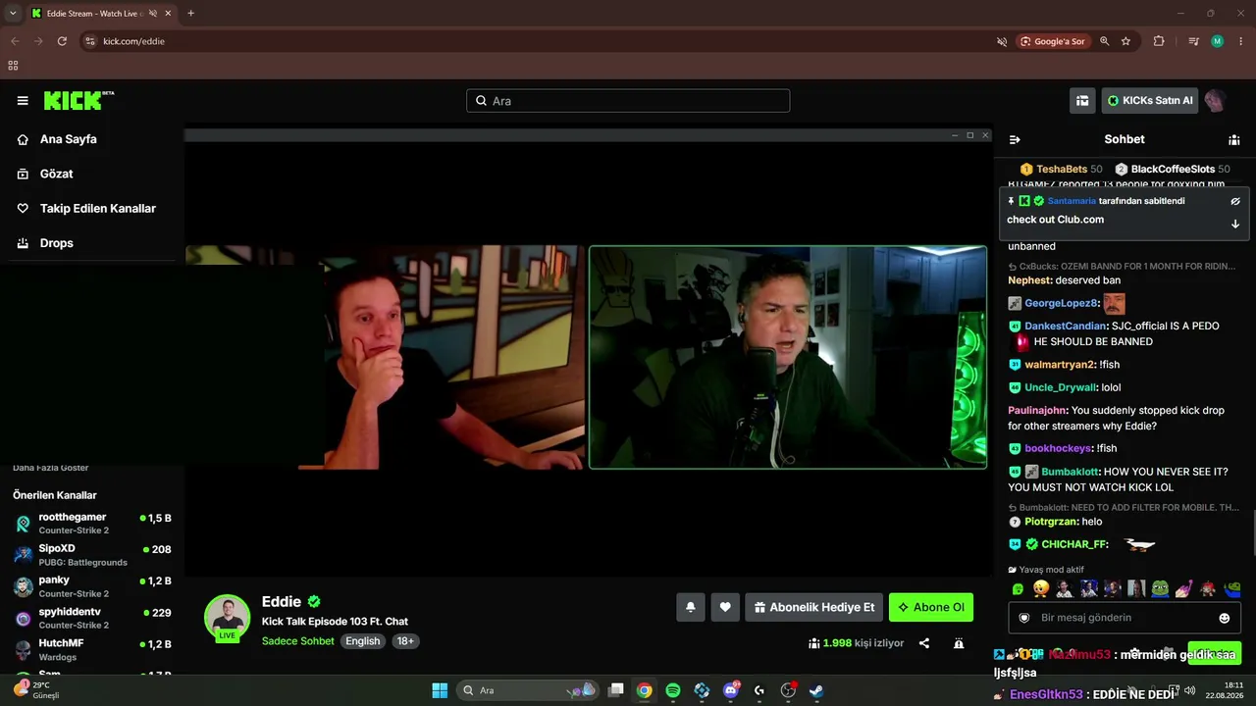Open Steam from the taskbar
1256x706 pixels.
coord(816,690)
